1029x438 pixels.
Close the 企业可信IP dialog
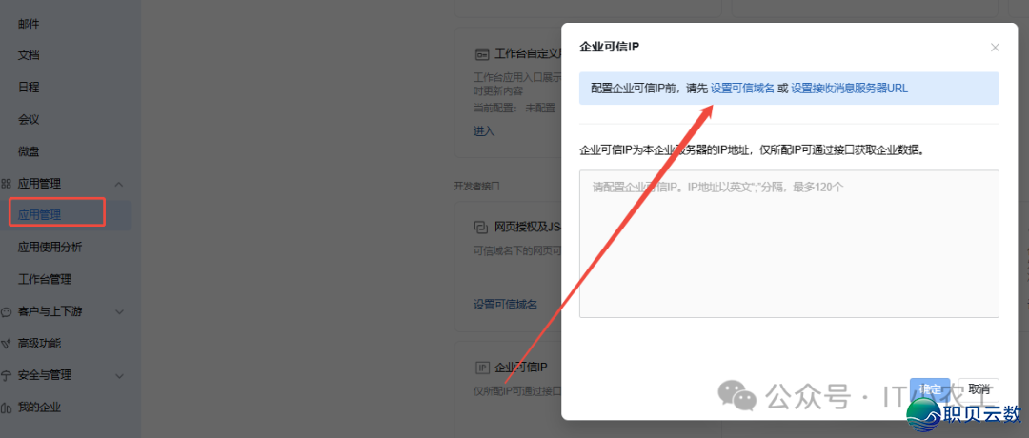coord(995,48)
